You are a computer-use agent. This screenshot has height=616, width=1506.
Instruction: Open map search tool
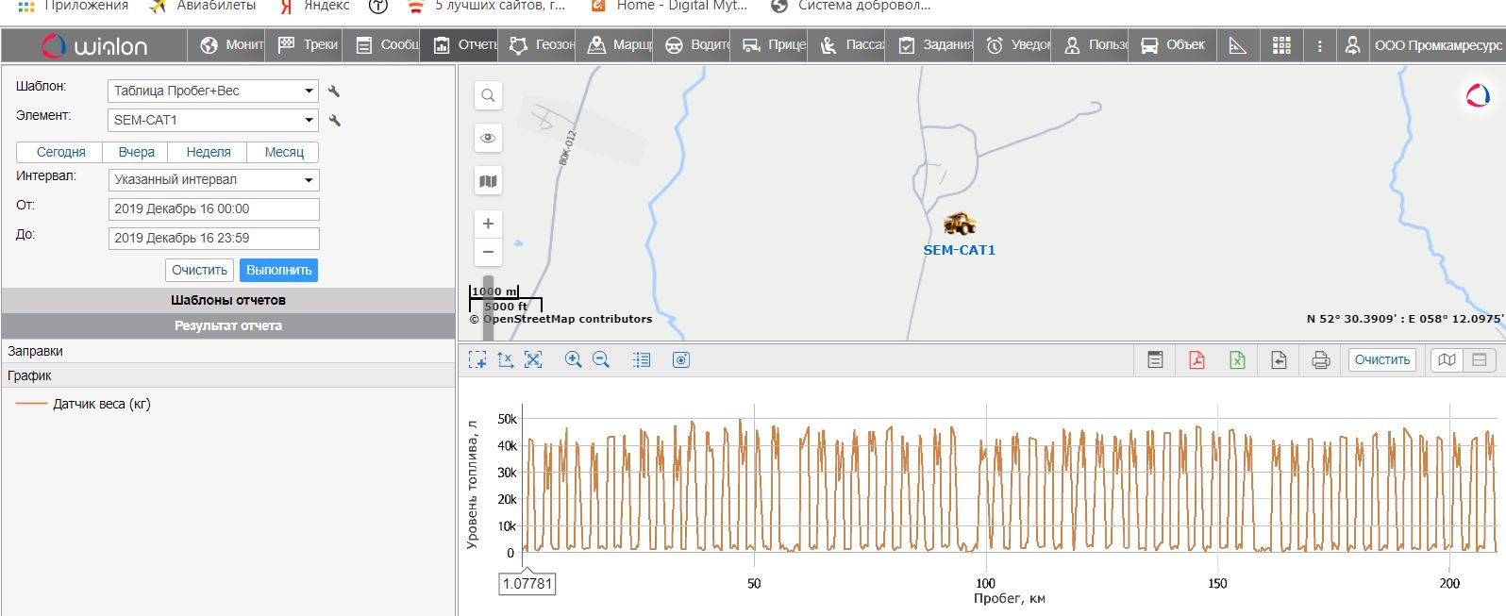(x=488, y=95)
